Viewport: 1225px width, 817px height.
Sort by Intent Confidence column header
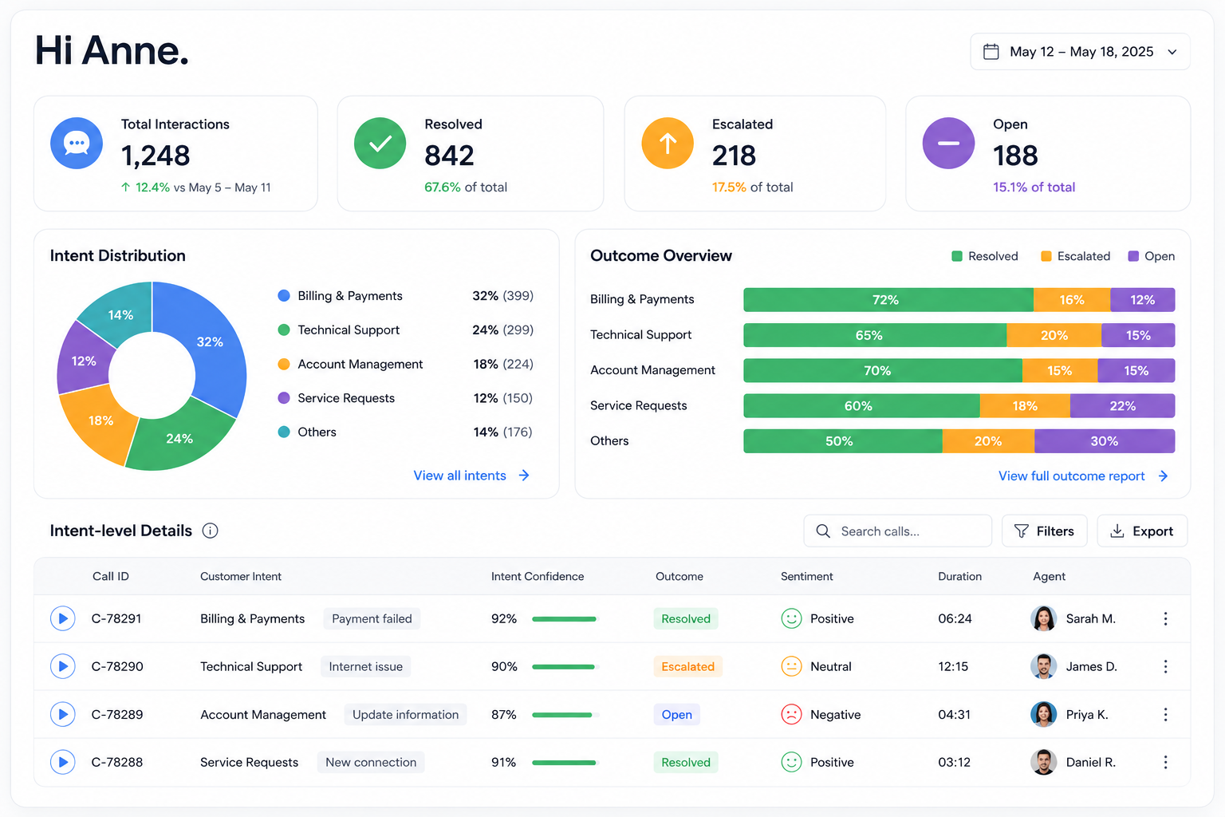pos(538,577)
